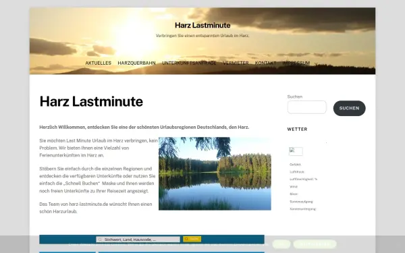Click the WETTER widget heading
405x253 pixels.
pos(297,130)
